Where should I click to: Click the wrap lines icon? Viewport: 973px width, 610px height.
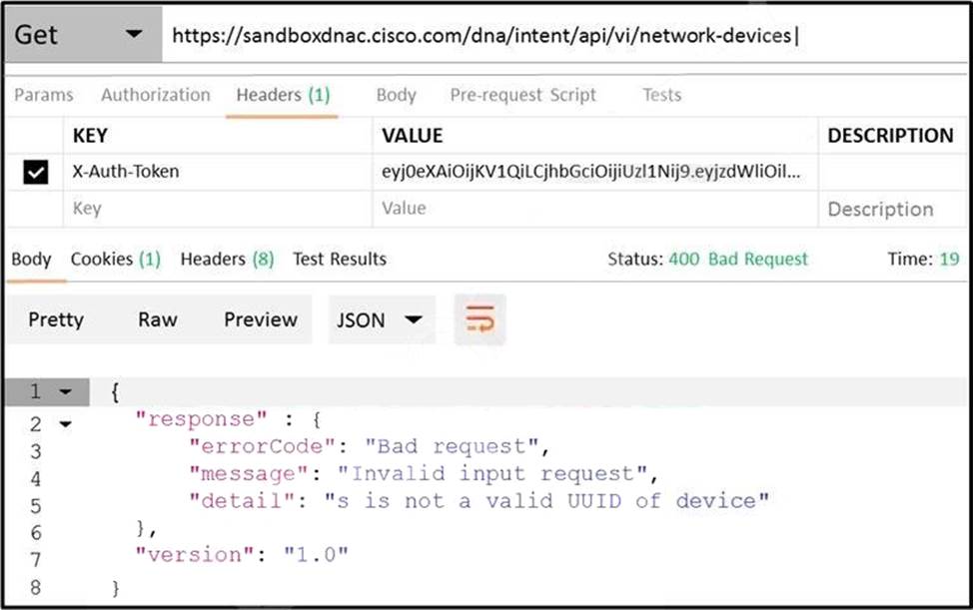pos(480,320)
